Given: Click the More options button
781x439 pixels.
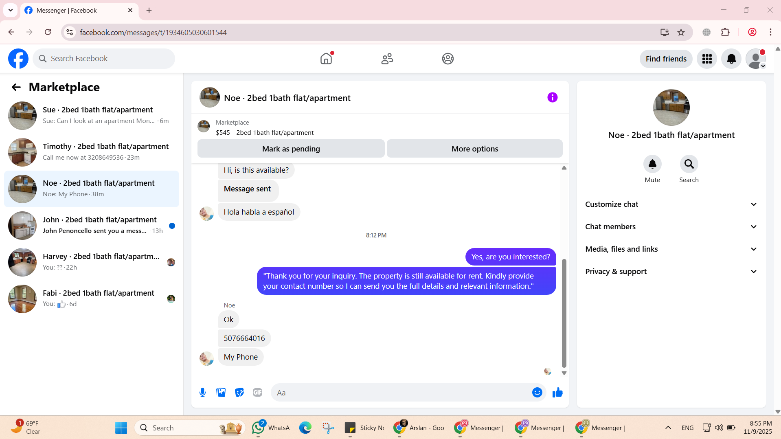Looking at the screenshot, I should (x=475, y=149).
